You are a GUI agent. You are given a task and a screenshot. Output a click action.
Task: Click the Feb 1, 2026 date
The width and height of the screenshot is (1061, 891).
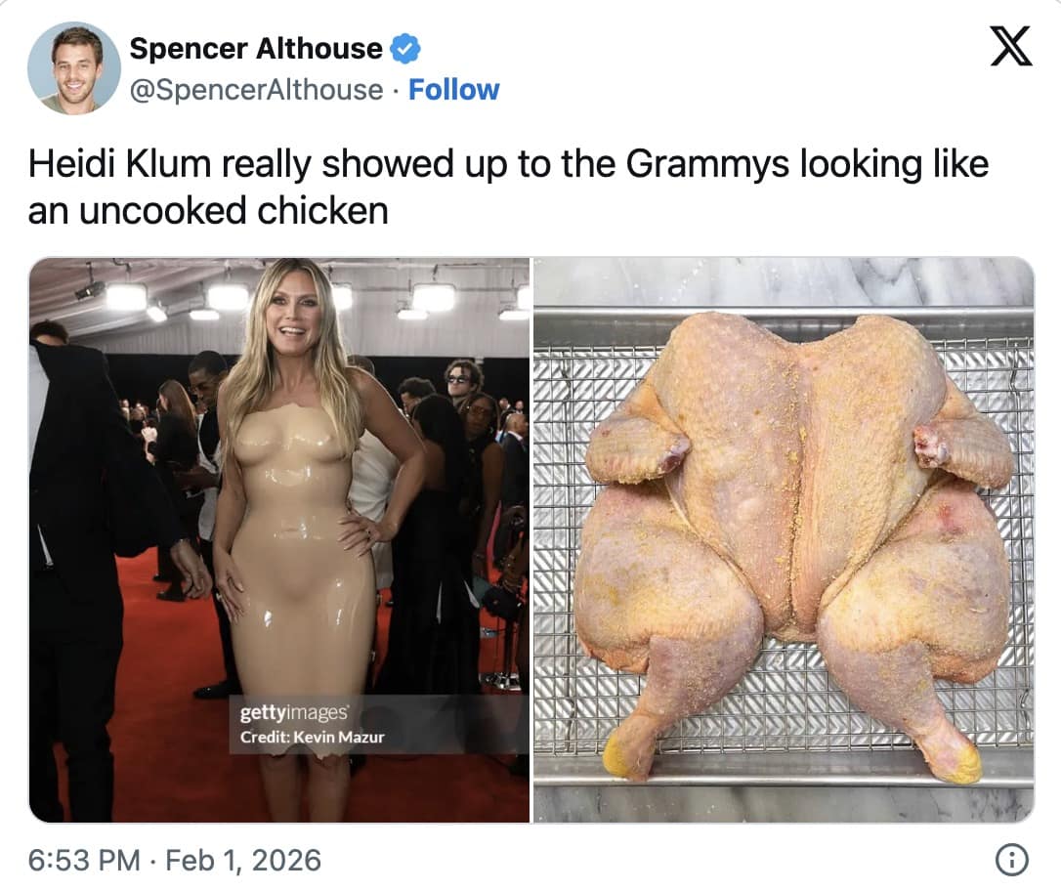click(243, 861)
